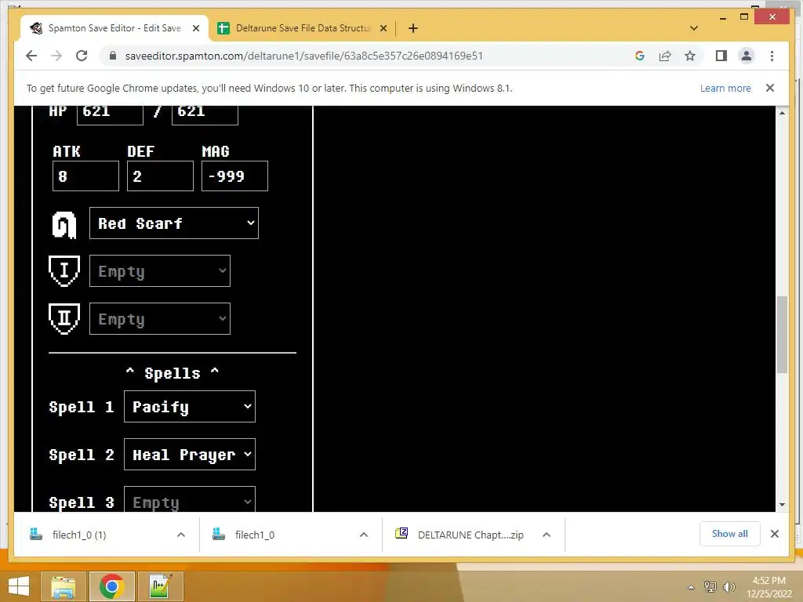
Task: Click the Spell 1 label
Action: (x=81, y=408)
